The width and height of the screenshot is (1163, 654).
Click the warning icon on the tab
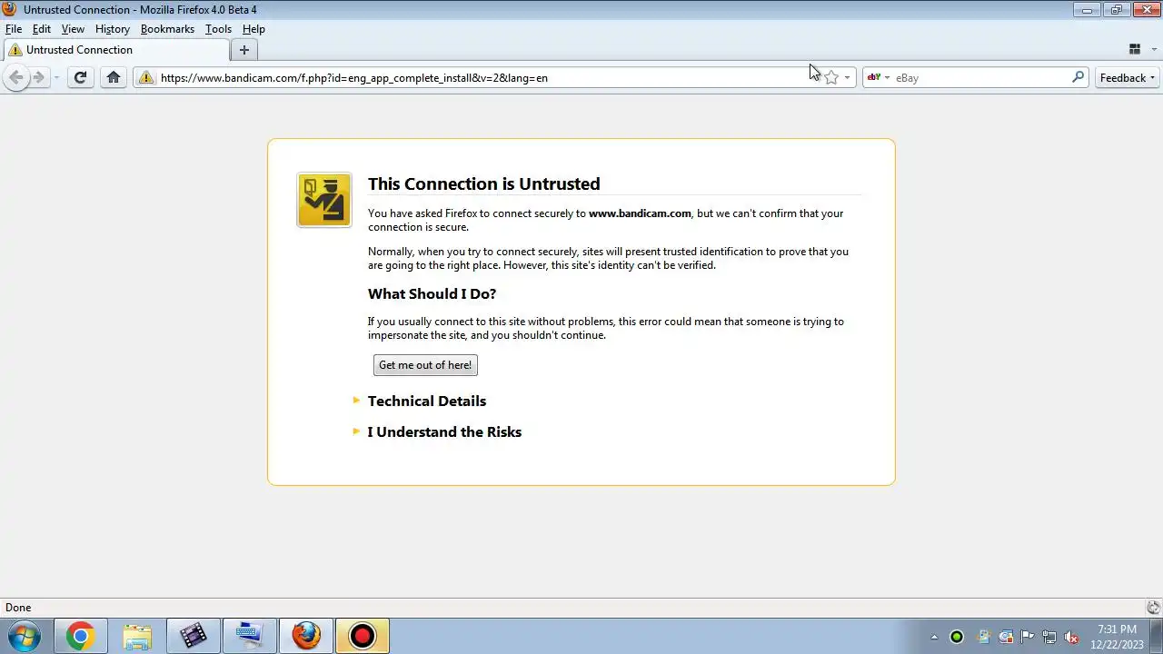pos(15,50)
